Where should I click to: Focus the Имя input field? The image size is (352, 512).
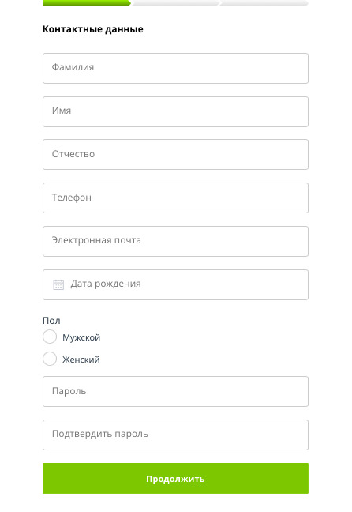coord(175,111)
